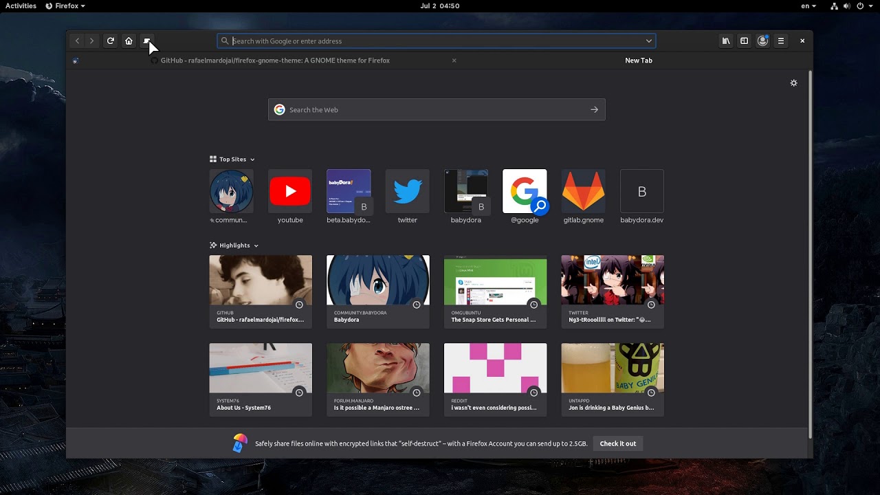880x495 pixels.
Task: Focus the Search the Web field
Action: [x=437, y=109]
